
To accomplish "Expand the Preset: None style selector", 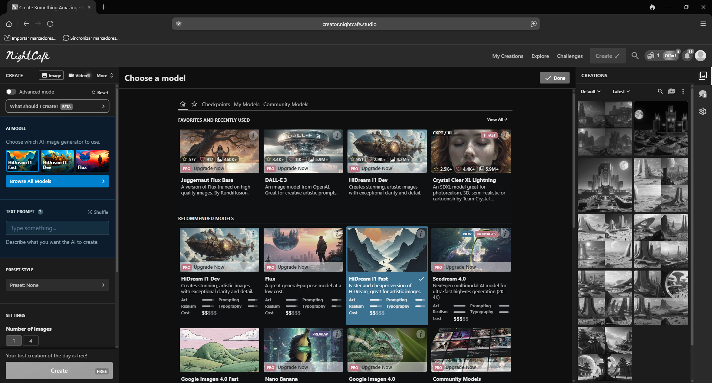I will 57,285.
